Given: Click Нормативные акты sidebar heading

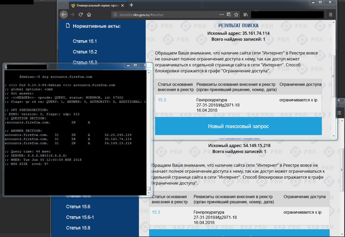Looking at the screenshot, I should click(96, 26).
